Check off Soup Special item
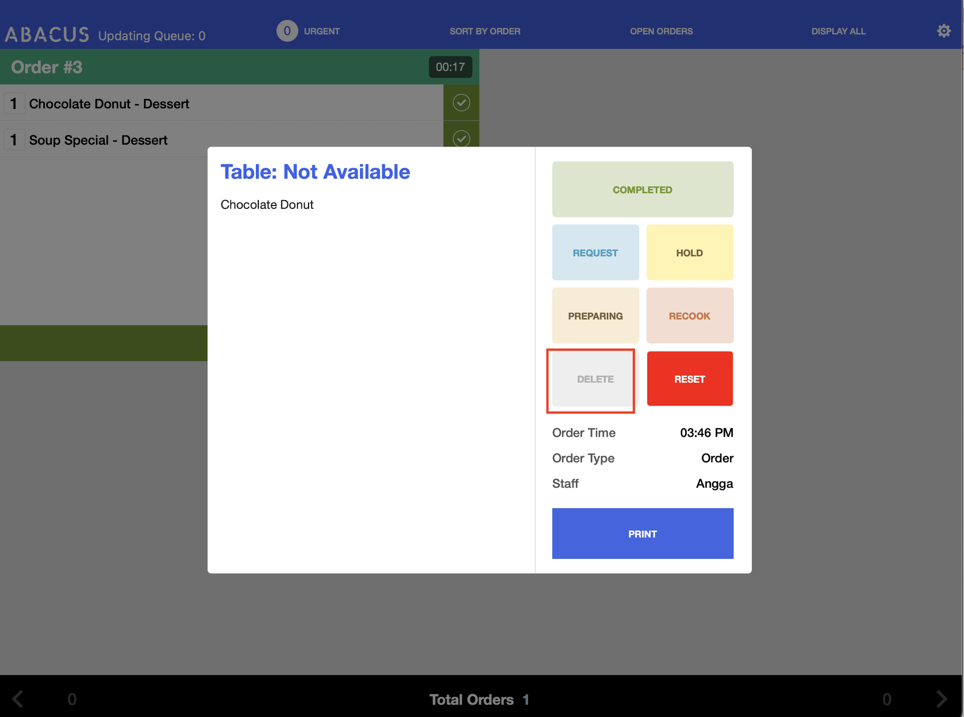The image size is (964, 717). coord(461,138)
